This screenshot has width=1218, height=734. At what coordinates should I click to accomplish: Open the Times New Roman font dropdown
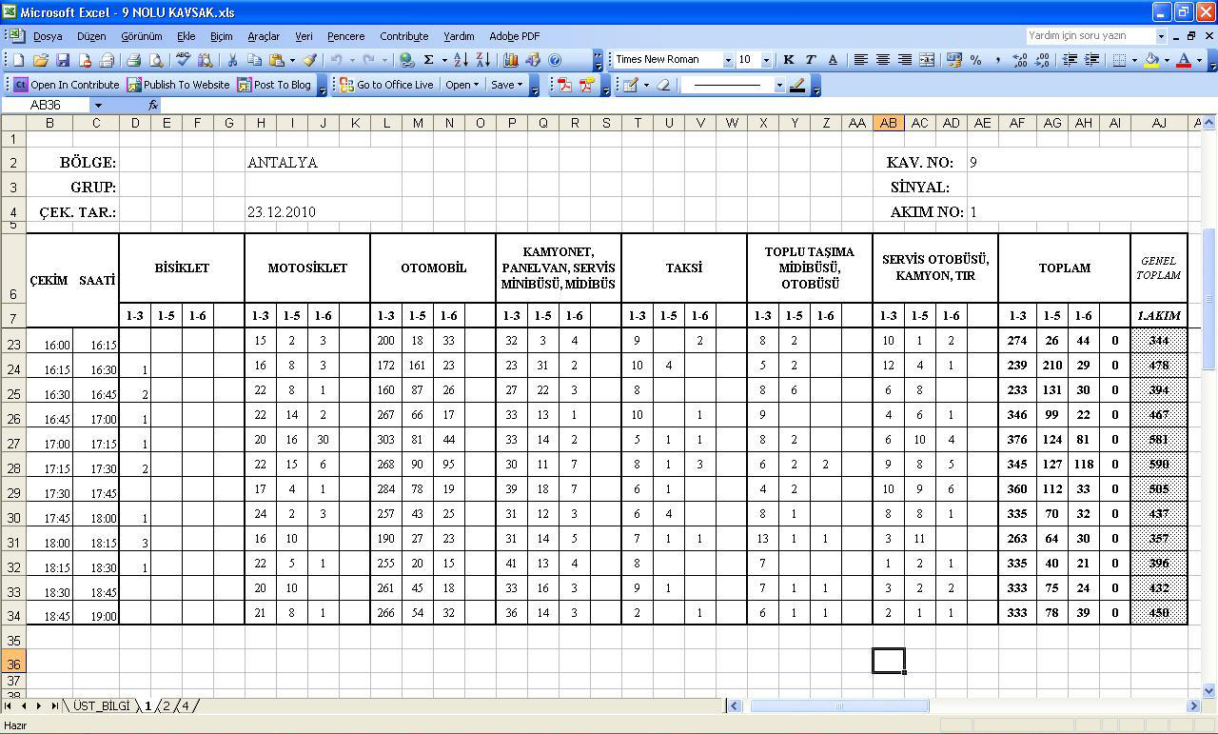(x=728, y=60)
